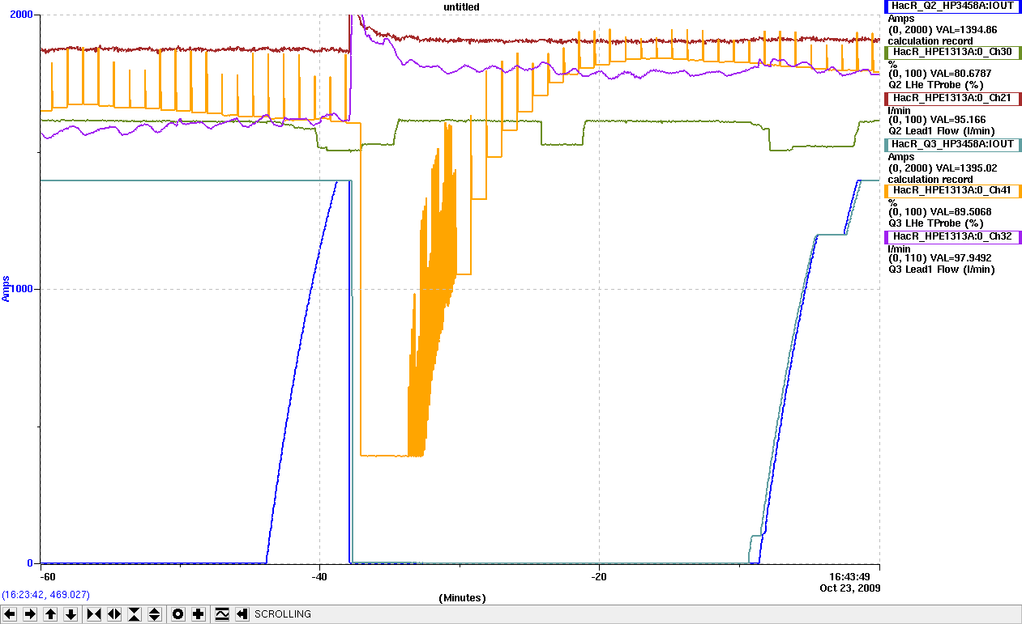Click the Q2 LHe TProbe (%) description

coord(936,83)
